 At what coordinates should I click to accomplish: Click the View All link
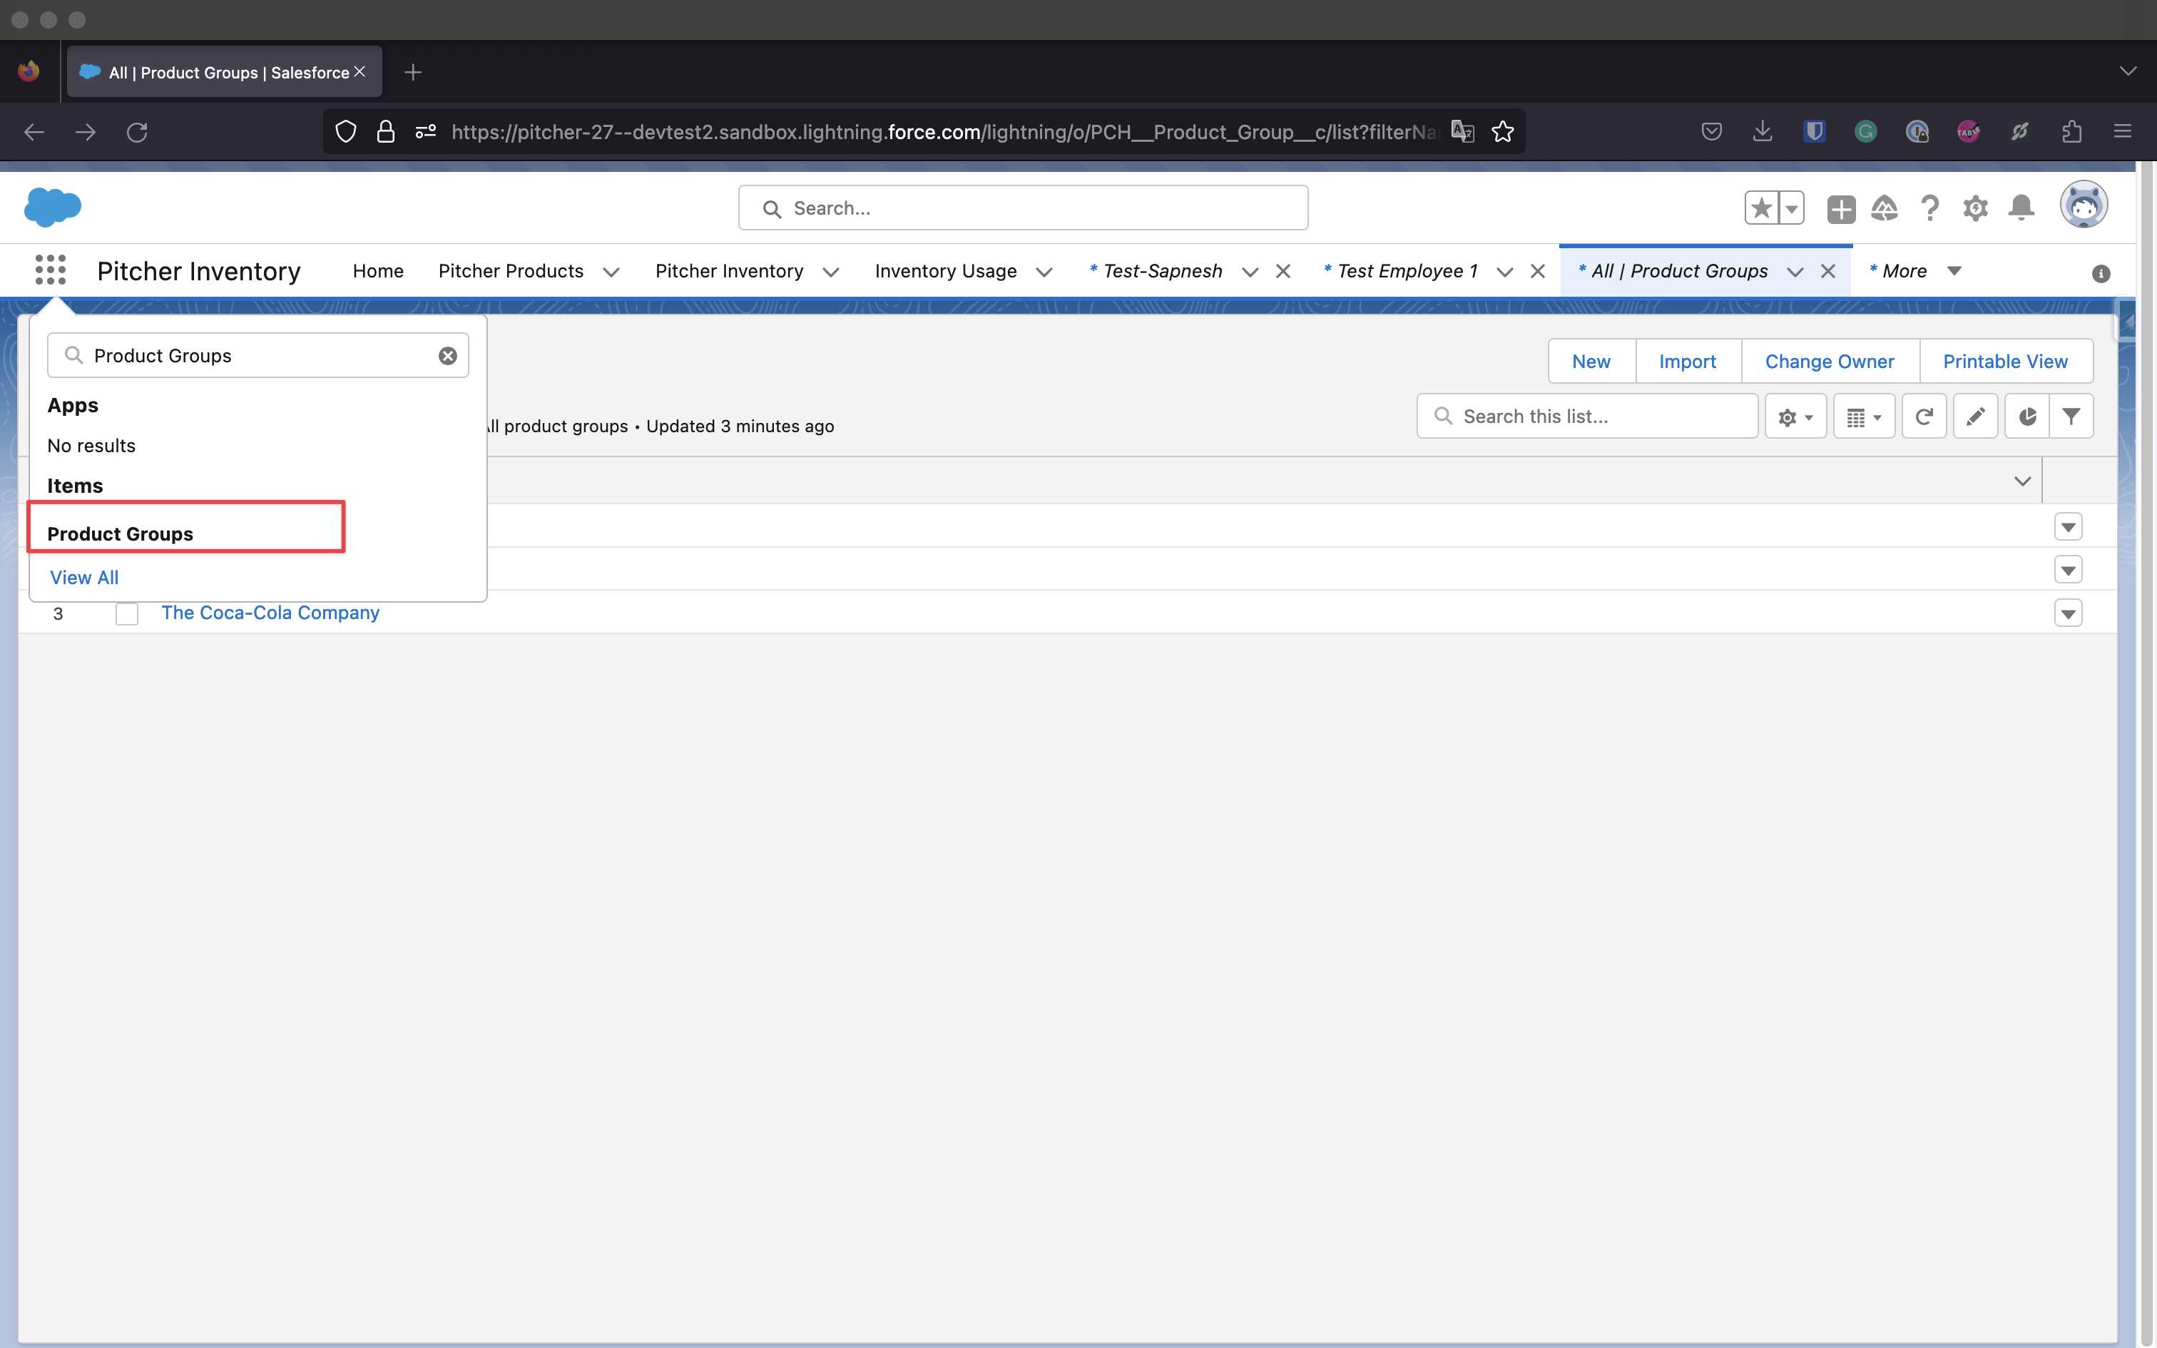coord(83,577)
